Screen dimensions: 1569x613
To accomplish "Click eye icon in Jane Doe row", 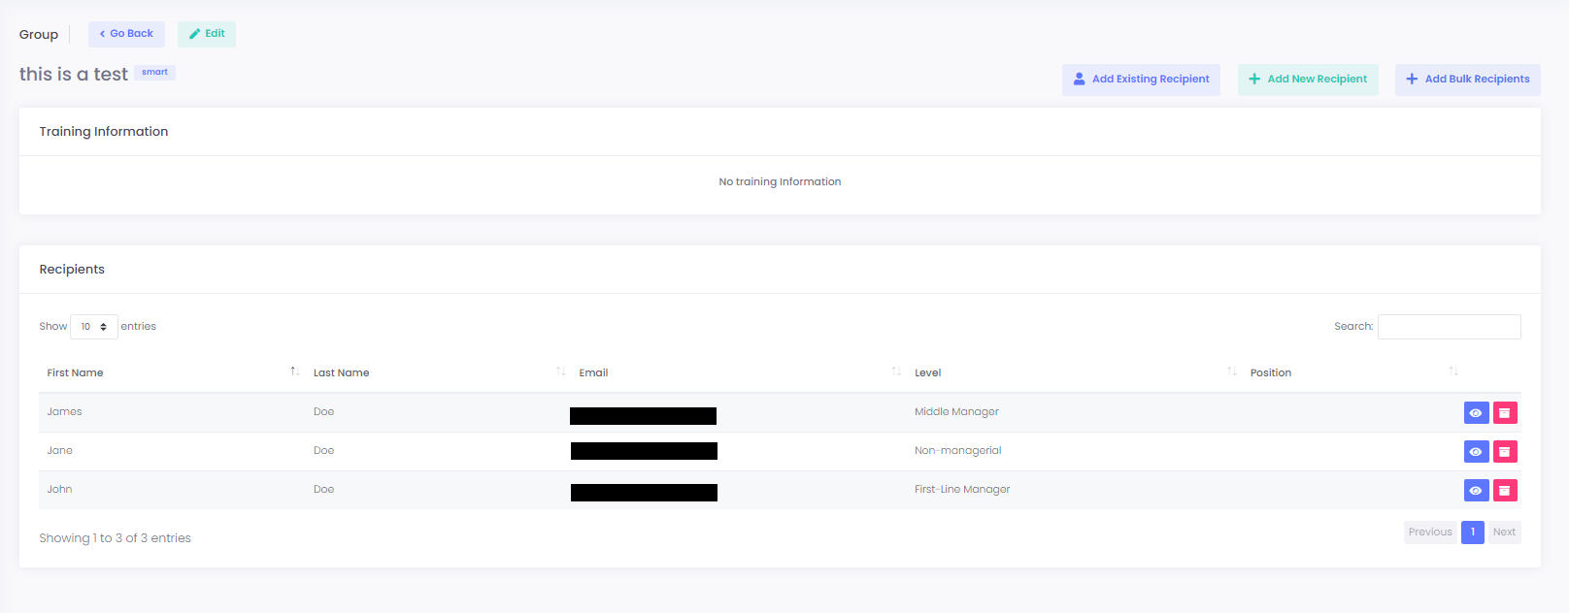I will pos(1476,452).
